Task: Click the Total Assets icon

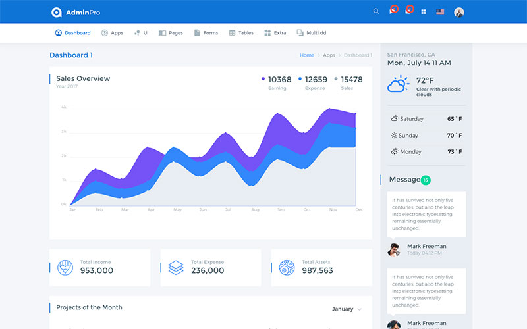Action: click(287, 268)
